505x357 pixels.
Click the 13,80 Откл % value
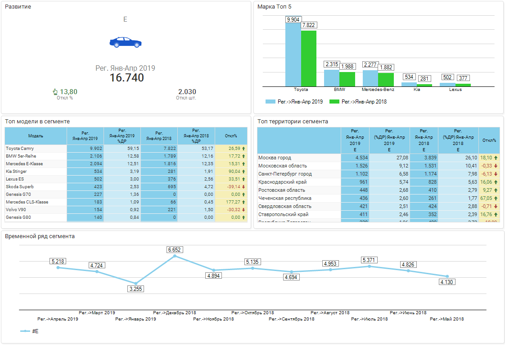tap(68, 92)
